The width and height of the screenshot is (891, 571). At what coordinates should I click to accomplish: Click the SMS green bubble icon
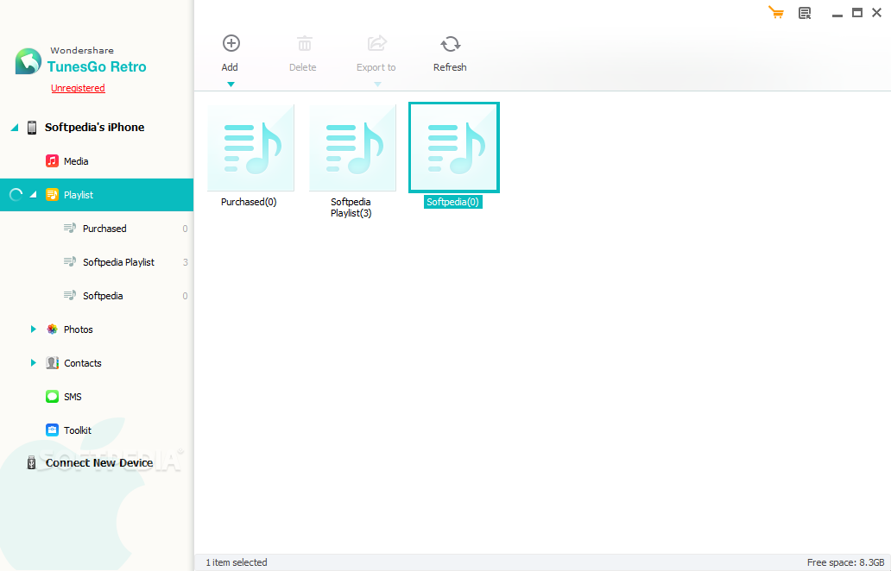pyautogui.click(x=53, y=396)
